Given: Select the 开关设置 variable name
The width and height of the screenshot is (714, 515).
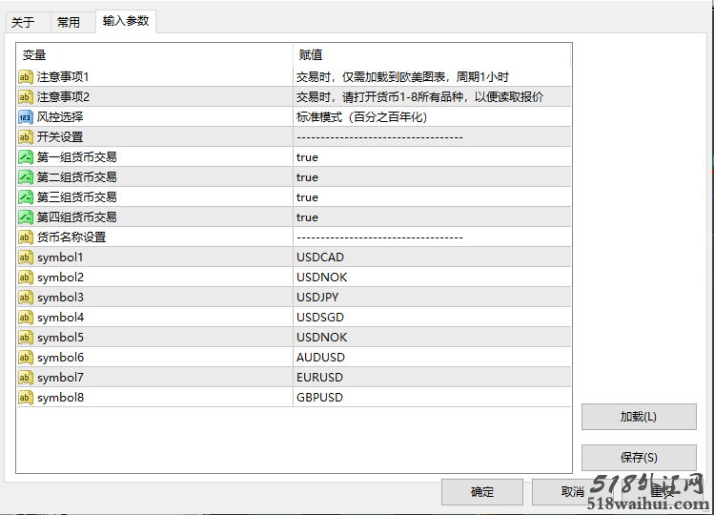Looking at the screenshot, I should [60, 137].
